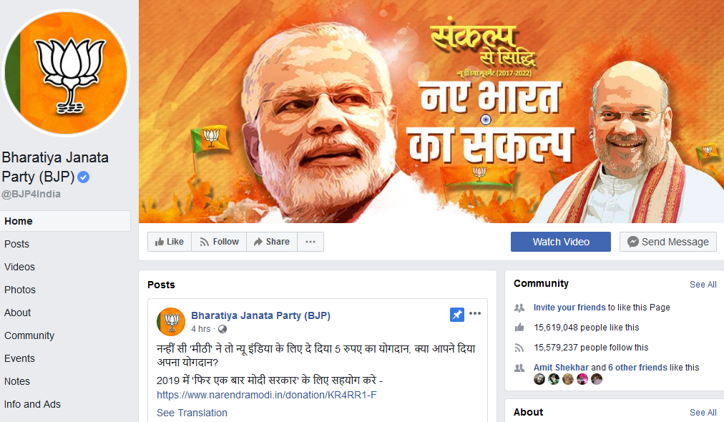This screenshot has height=422, width=724.
Task: Select Photos from the left menu
Action: (20, 290)
